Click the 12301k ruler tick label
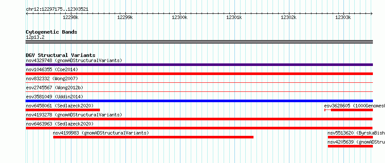Screen dimensions: 385x163 [x=234, y=17]
